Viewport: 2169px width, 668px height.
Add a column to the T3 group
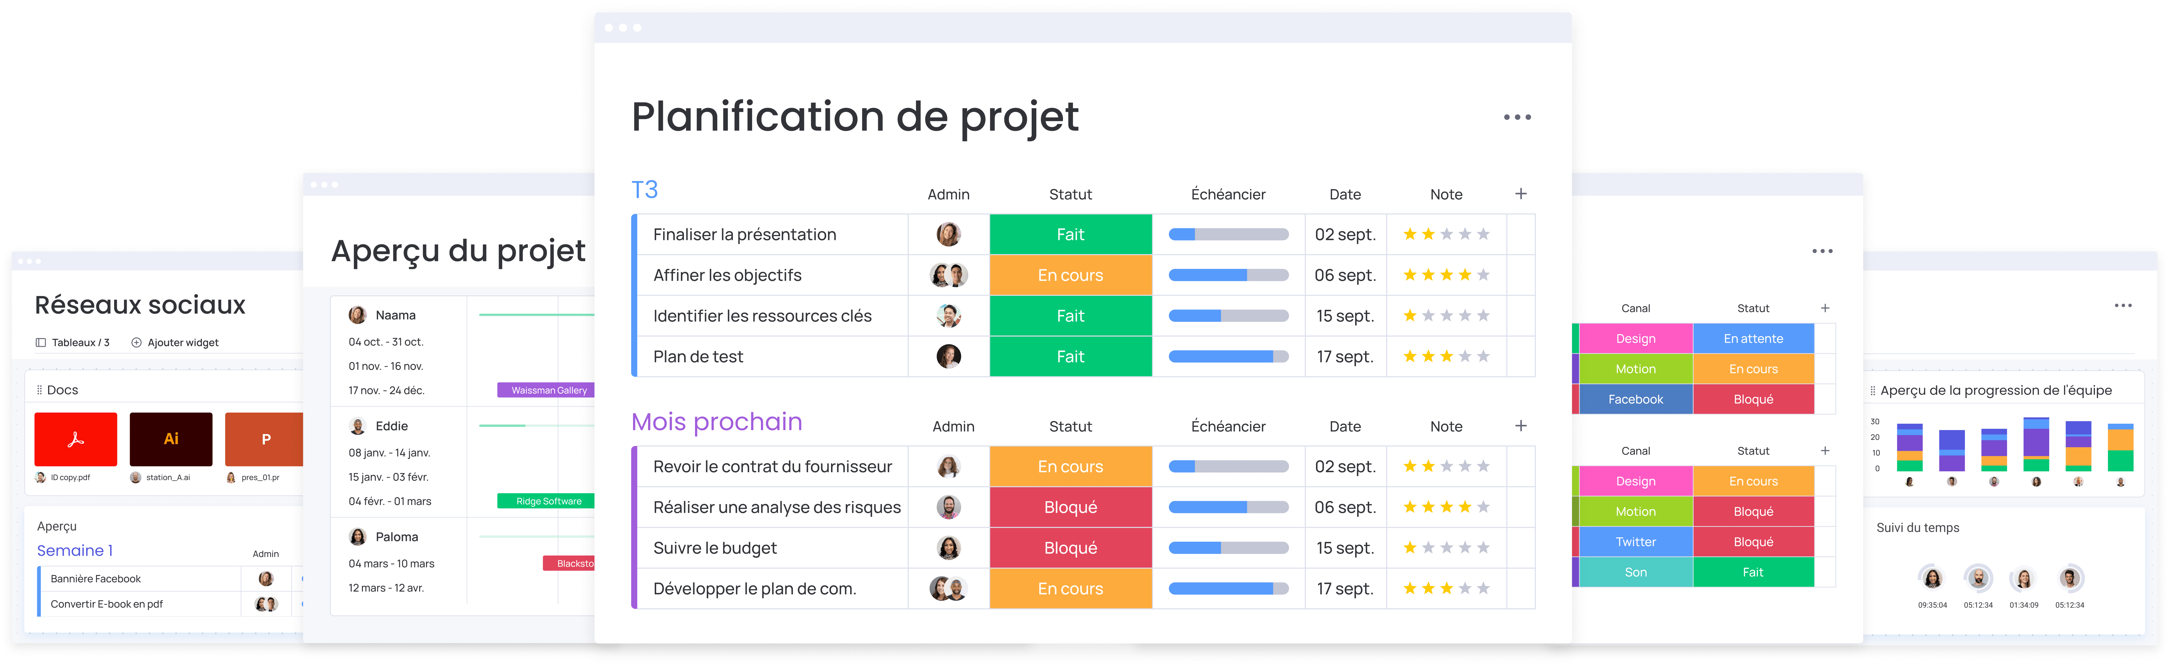1521,193
